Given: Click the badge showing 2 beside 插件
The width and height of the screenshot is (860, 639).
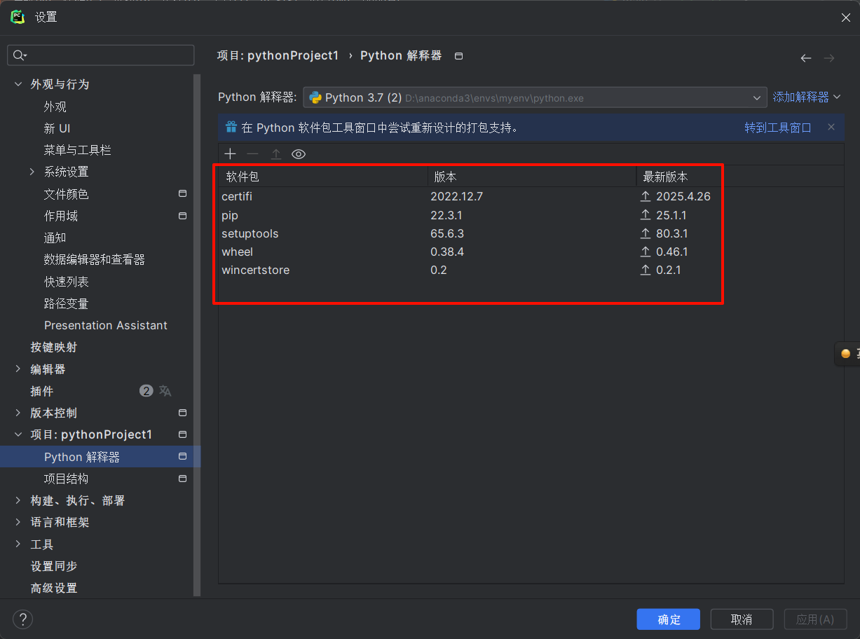Looking at the screenshot, I should pyautogui.click(x=146, y=391).
